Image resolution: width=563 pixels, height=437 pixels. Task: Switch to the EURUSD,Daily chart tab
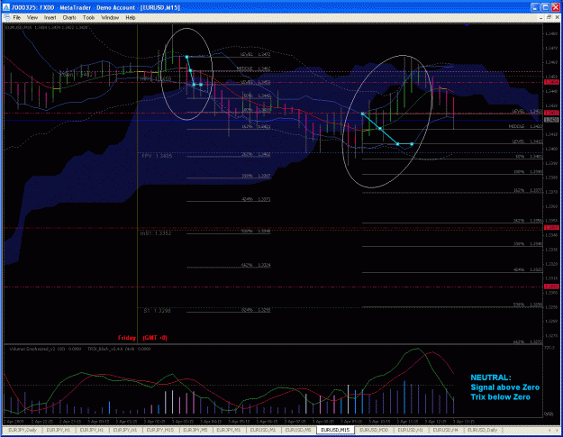point(482,430)
